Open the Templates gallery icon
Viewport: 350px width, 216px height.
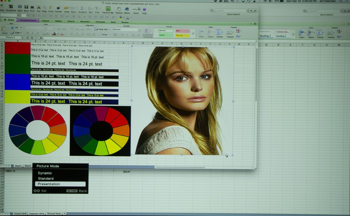(x=11, y=7)
